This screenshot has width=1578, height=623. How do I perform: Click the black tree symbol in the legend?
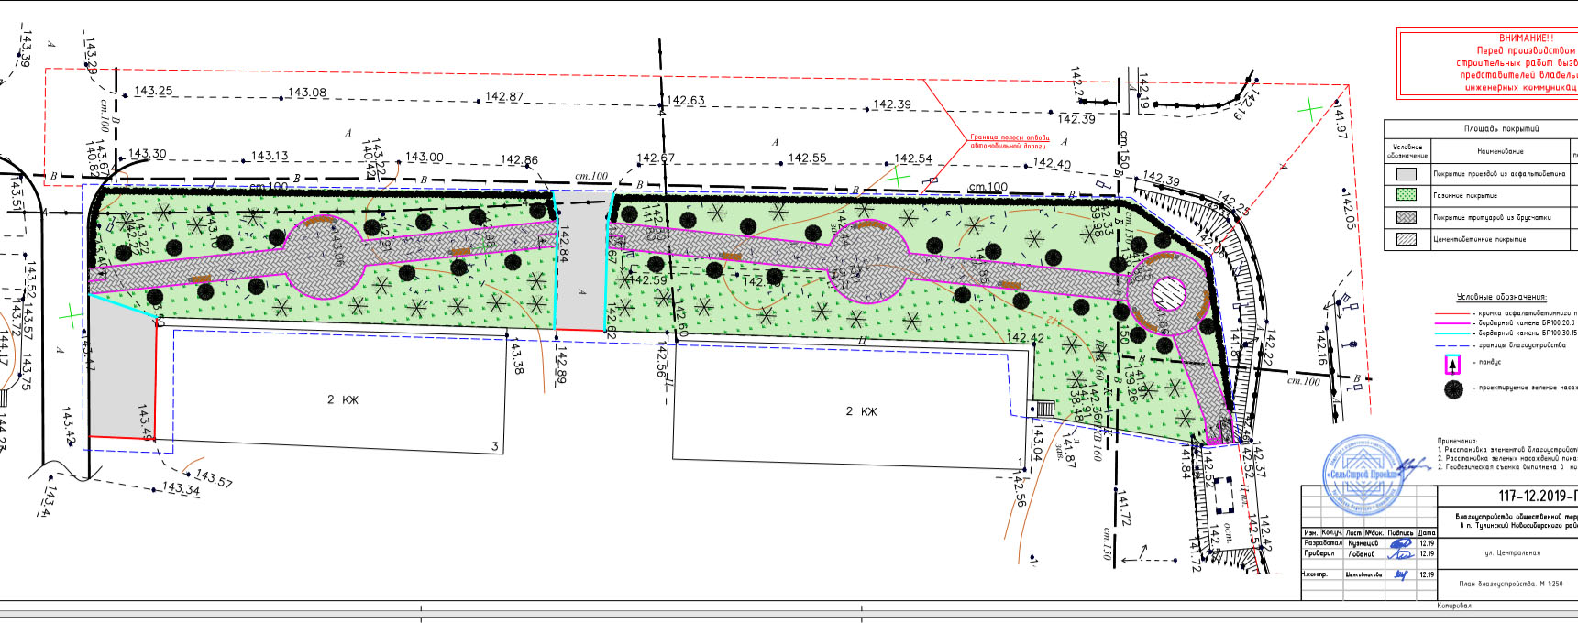click(x=1452, y=389)
